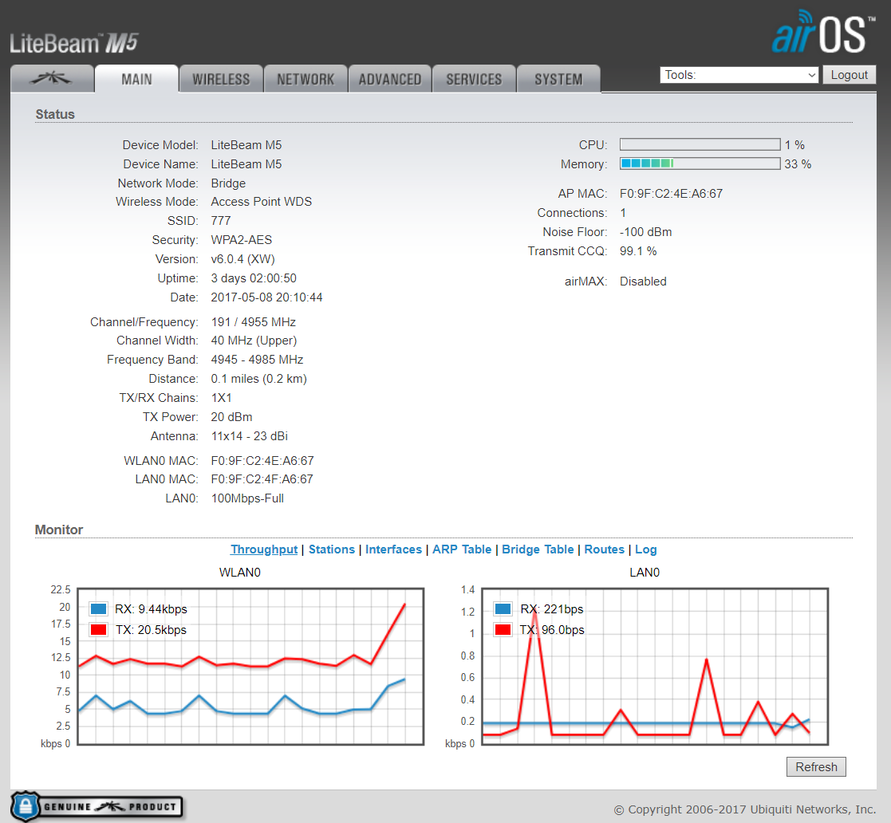Select the frequency 191 / 4955 MHz
Image resolution: width=891 pixels, height=823 pixels.
pos(254,322)
